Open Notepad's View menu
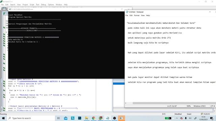The image size is (216, 121). click(143, 15)
